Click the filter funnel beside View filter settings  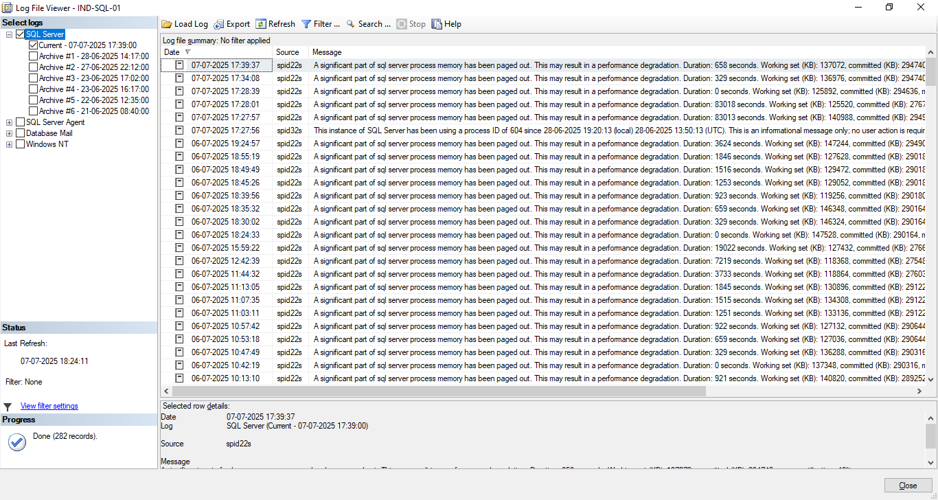pos(8,405)
